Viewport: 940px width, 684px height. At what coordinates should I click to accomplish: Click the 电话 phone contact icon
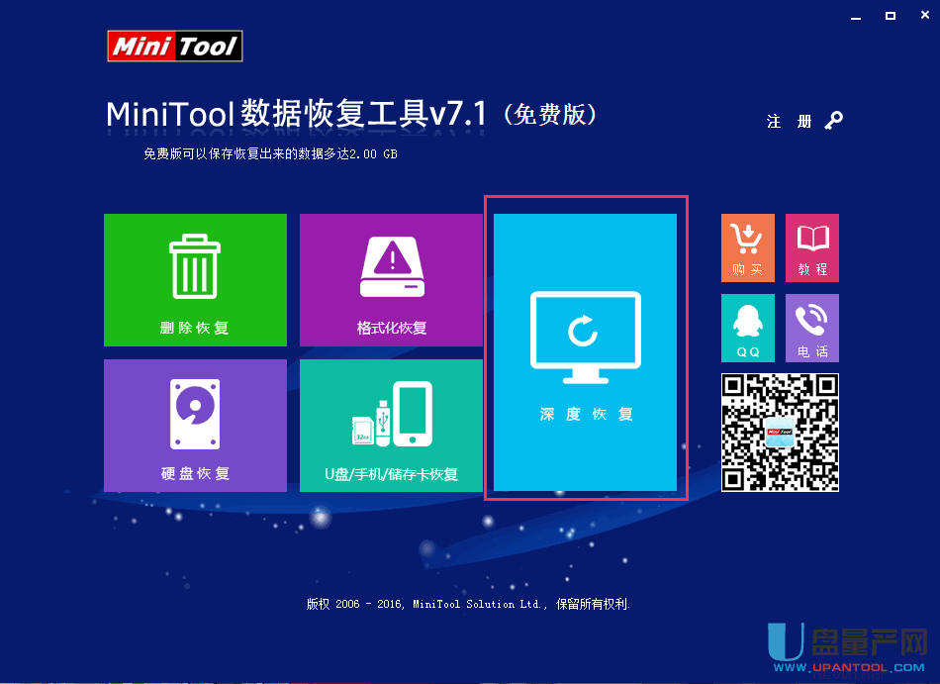coord(811,328)
